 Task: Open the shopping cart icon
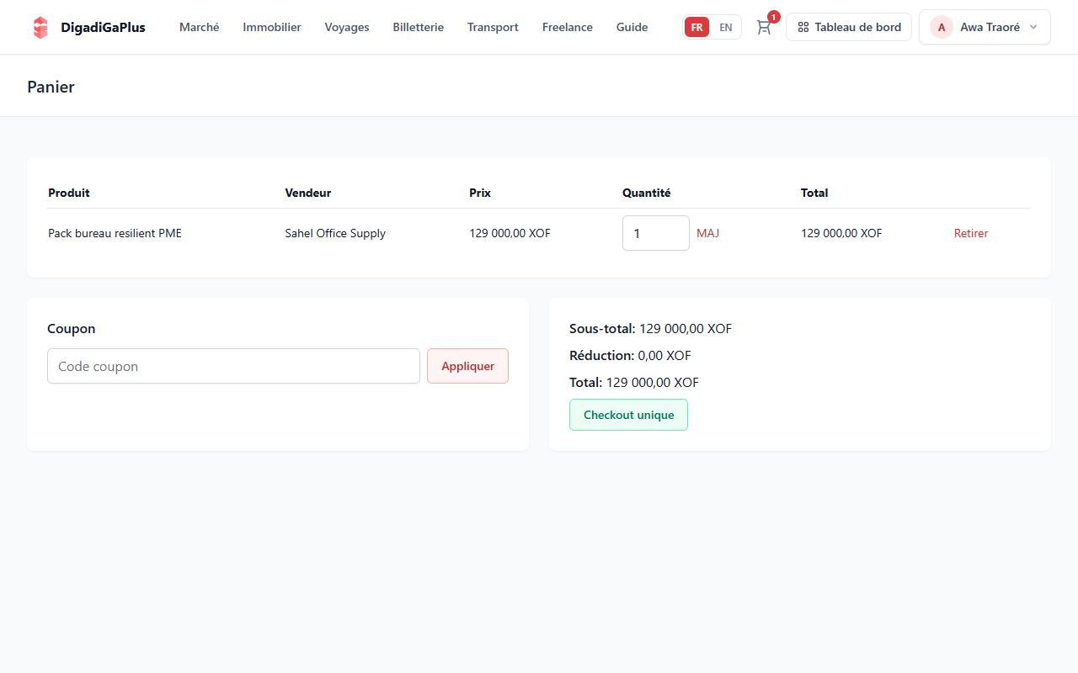click(764, 27)
